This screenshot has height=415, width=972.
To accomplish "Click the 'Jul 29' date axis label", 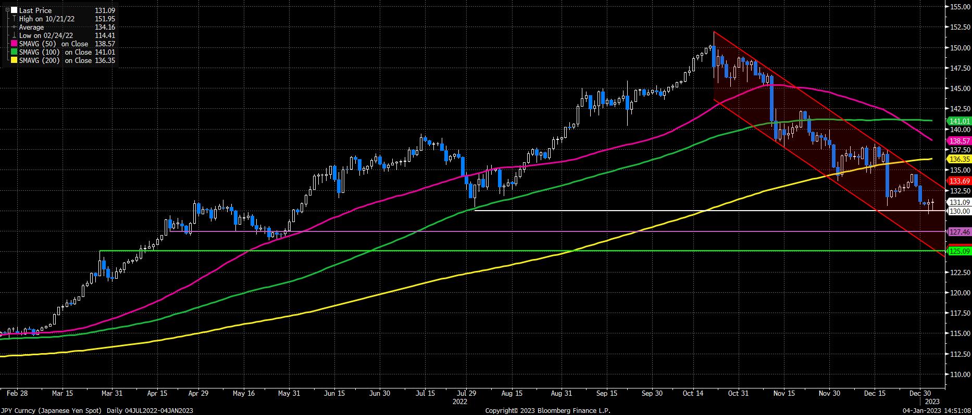I will tap(467, 394).
